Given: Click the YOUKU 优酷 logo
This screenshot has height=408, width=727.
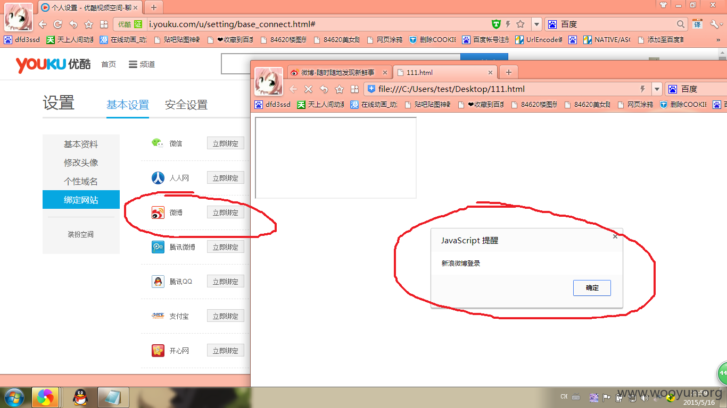Looking at the screenshot, I should [53, 64].
